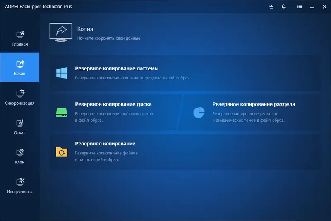Screen dimensions: 331x221
Task: Click the Синхронизация label in sidebar
Action: pos(19,103)
